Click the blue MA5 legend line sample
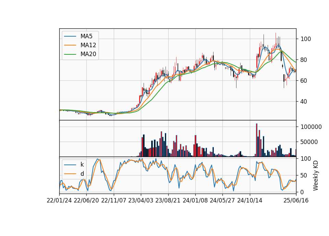This screenshot has height=236, width=329. [70, 36]
